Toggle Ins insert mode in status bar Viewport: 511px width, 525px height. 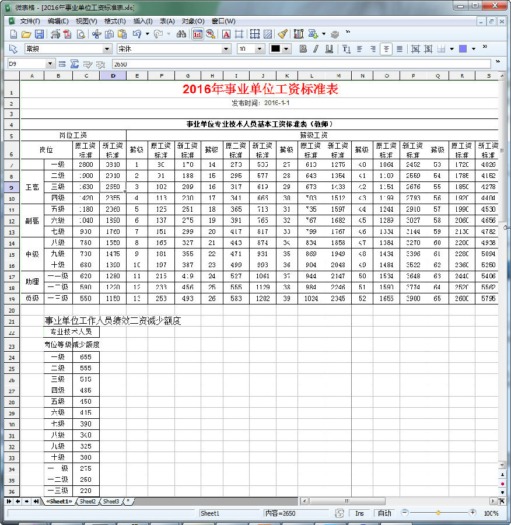click(359, 513)
